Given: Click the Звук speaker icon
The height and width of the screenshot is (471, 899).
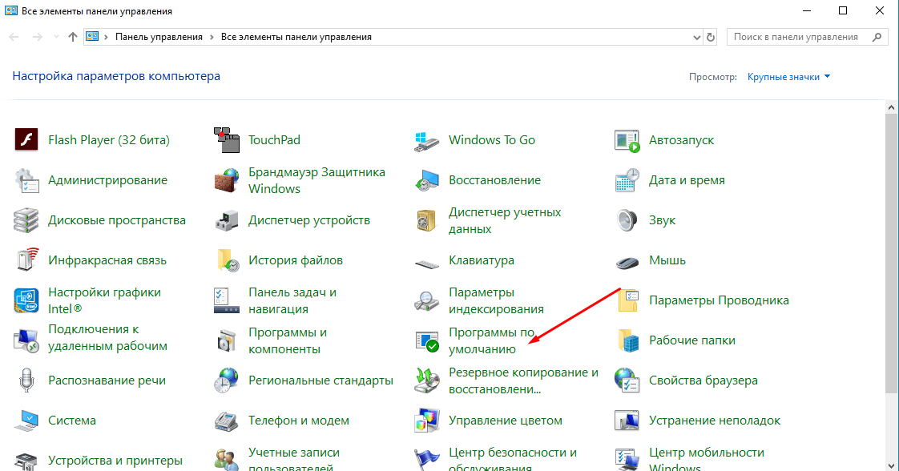Looking at the screenshot, I should (627, 220).
